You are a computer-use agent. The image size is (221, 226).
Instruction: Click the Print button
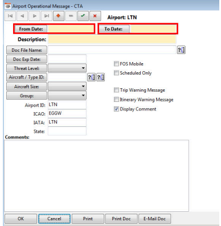click(88, 219)
